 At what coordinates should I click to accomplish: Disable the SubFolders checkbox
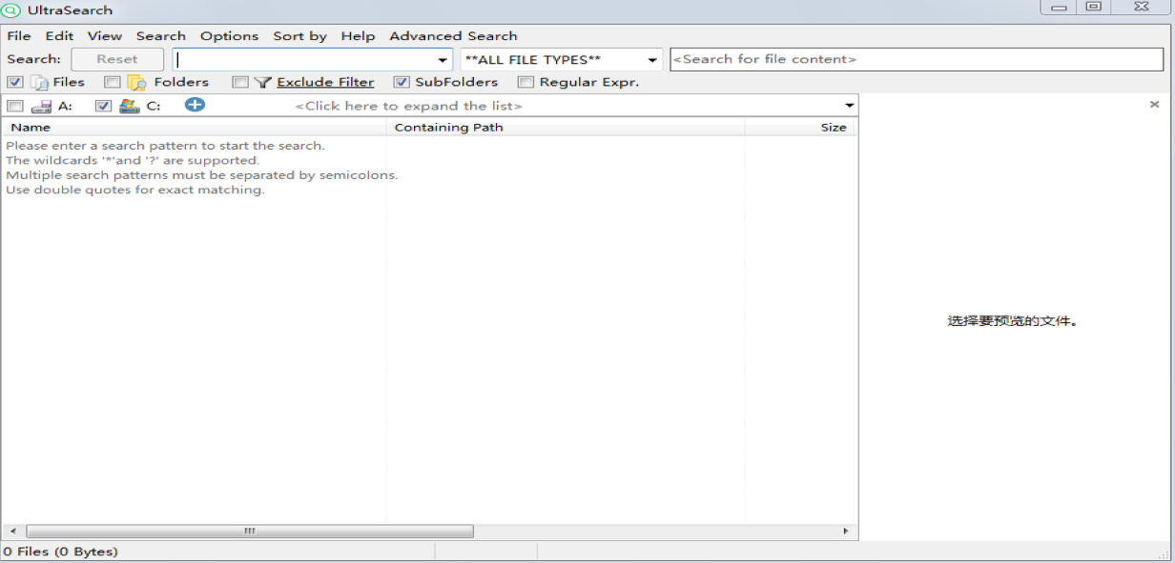pos(402,83)
